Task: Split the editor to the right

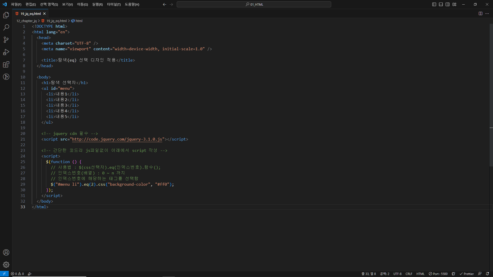Action: 480,14
